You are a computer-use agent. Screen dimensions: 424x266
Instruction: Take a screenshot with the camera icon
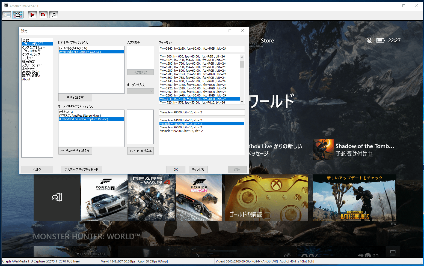pyautogui.click(x=43, y=15)
